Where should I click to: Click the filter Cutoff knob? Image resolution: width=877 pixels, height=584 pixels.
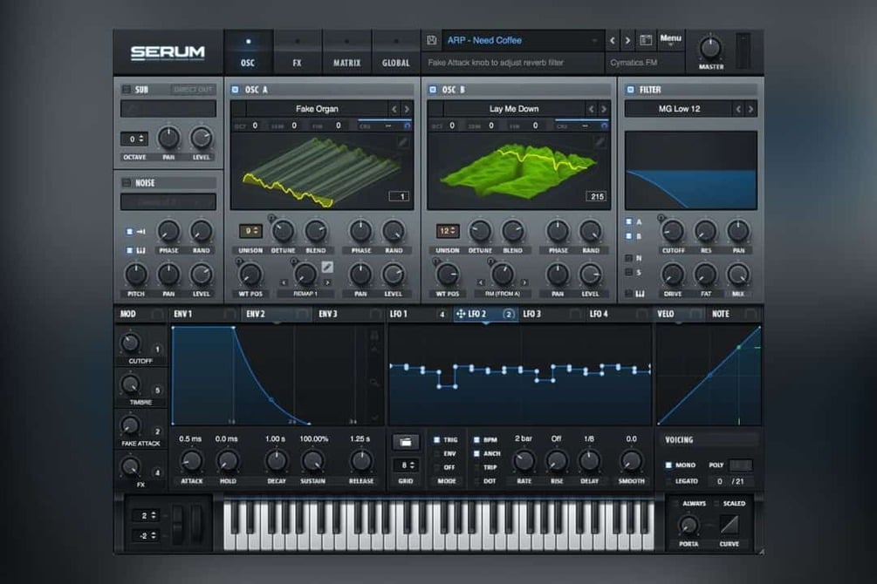coord(672,231)
